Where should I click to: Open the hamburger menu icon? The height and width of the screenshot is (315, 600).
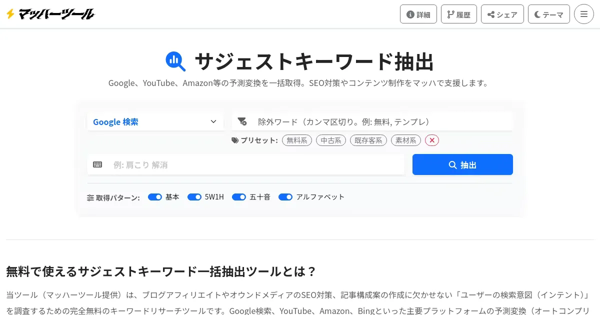click(x=583, y=14)
